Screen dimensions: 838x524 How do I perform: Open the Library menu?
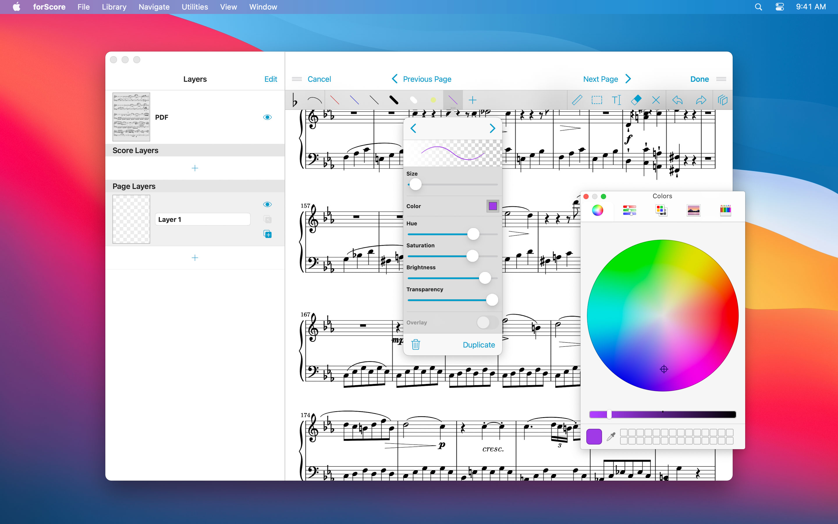click(114, 7)
